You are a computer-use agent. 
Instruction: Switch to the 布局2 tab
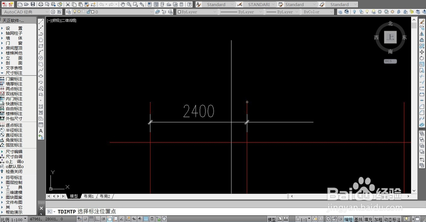[x=105, y=196]
